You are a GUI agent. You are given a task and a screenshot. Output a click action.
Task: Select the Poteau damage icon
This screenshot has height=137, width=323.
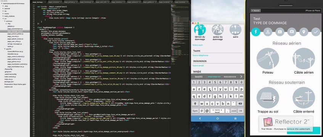268,59
